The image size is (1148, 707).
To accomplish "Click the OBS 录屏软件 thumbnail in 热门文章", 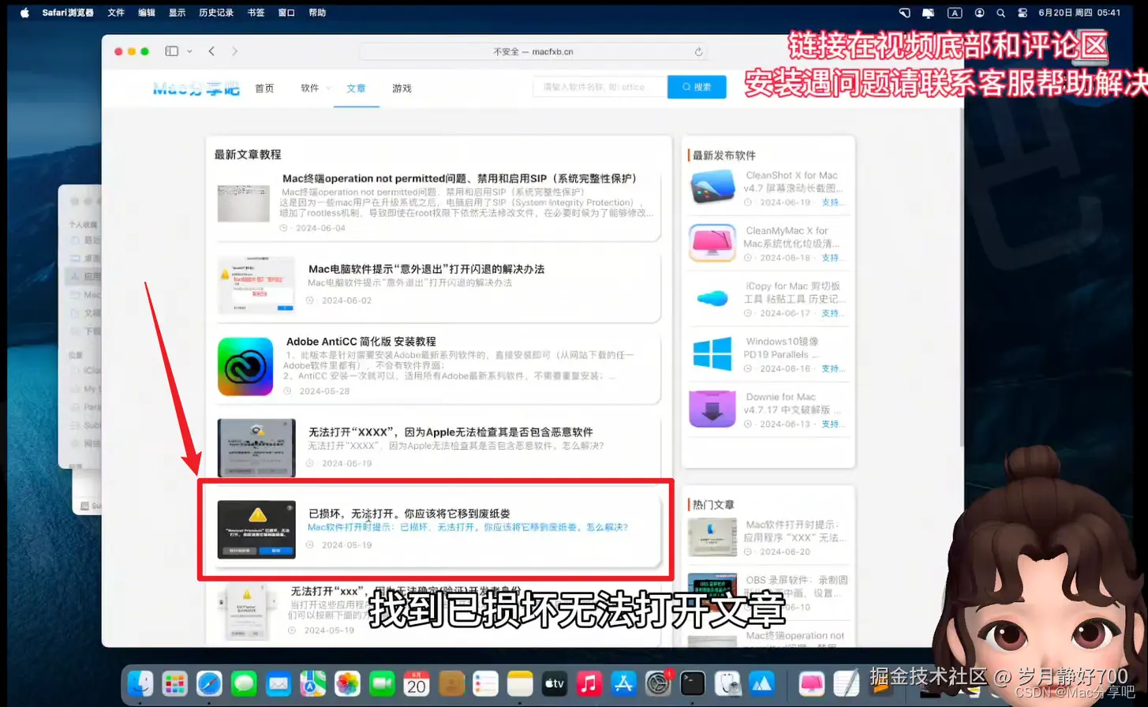I will (x=712, y=589).
